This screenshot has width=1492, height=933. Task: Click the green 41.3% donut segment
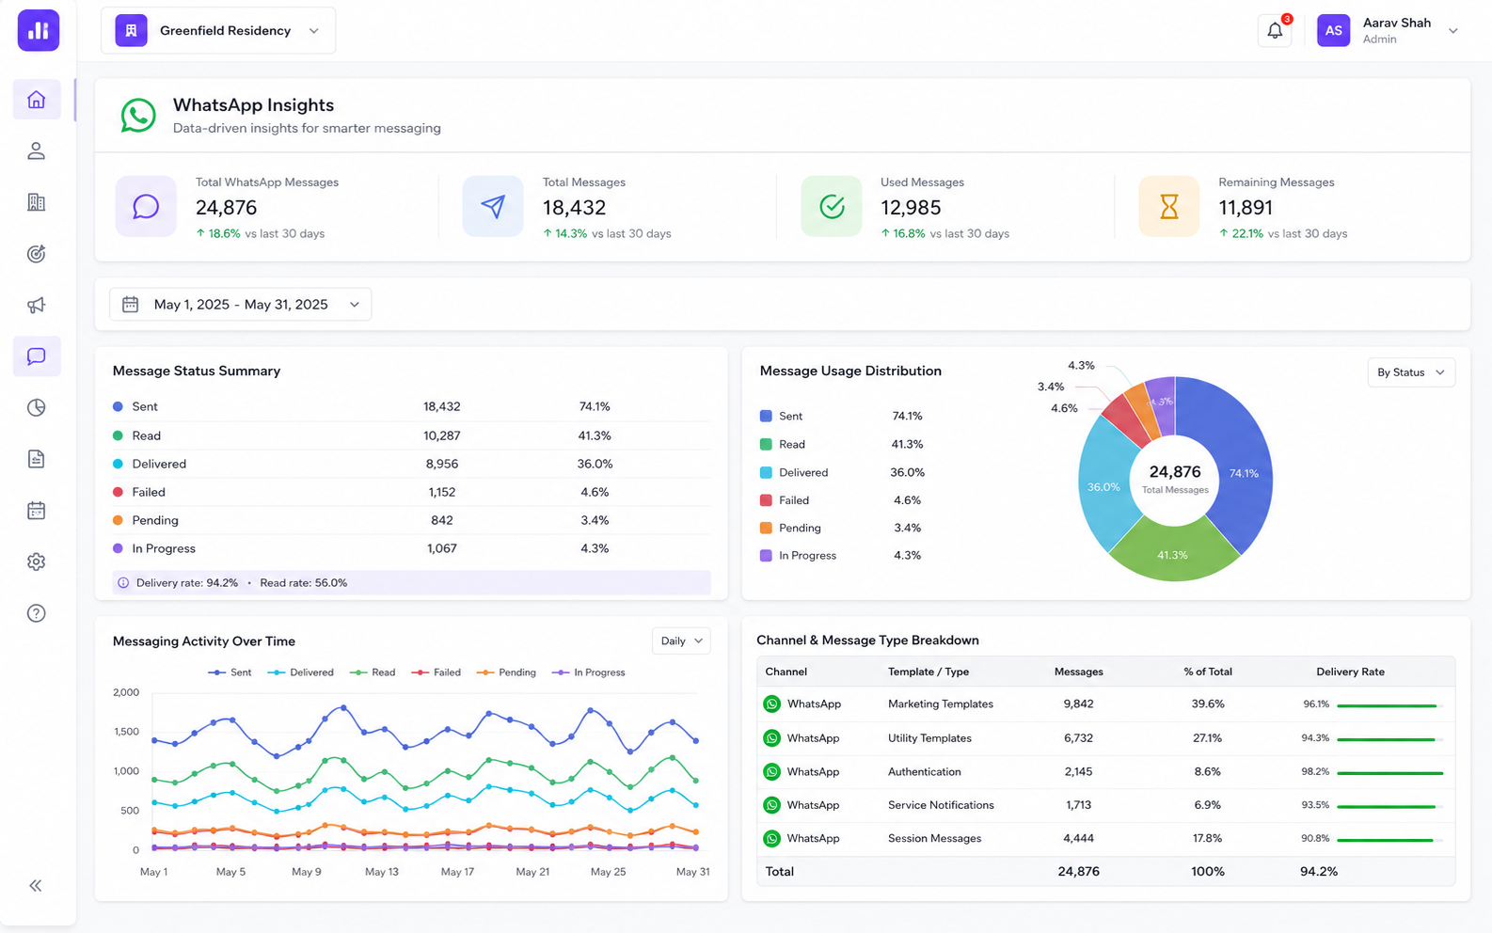[1173, 553]
